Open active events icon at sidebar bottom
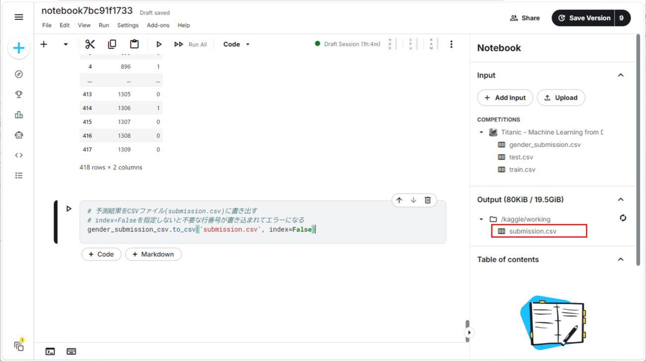Viewport: 646px width, 362px height. (x=19, y=346)
